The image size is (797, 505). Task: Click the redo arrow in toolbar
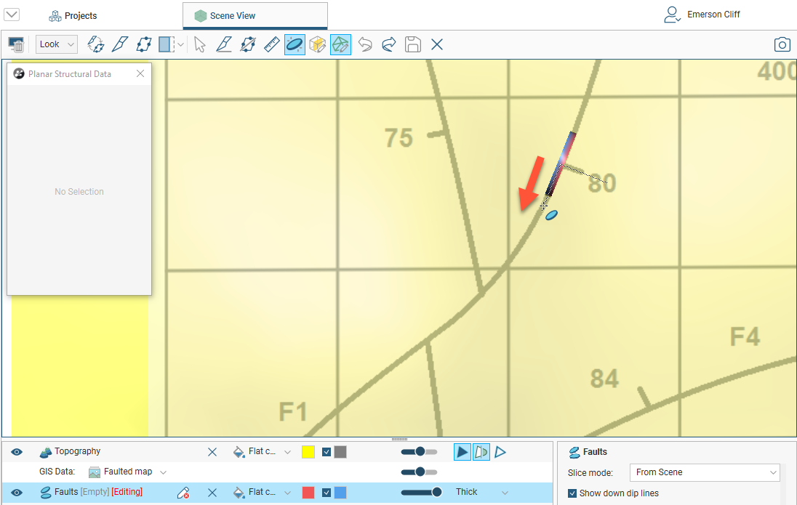pos(388,44)
